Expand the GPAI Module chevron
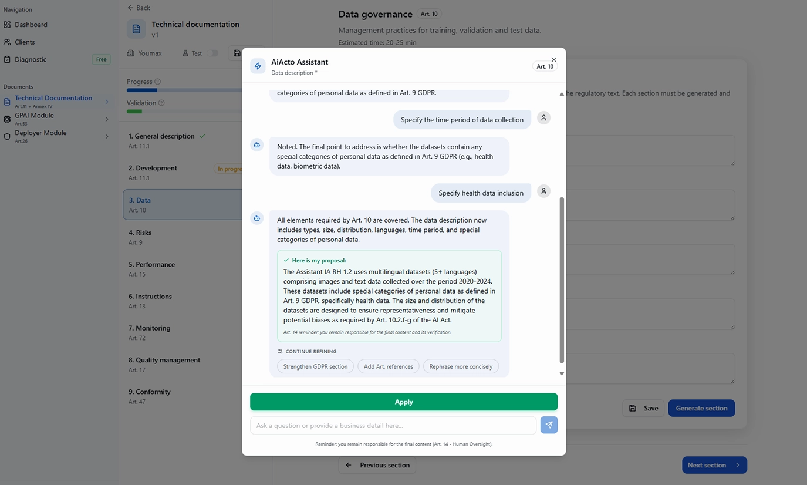 pyautogui.click(x=106, y=119)
